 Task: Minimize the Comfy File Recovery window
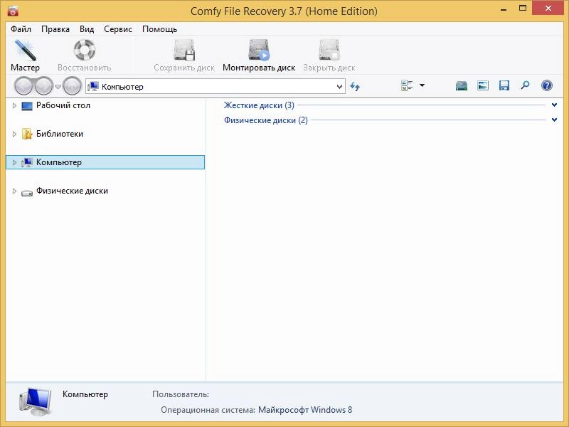504,9
